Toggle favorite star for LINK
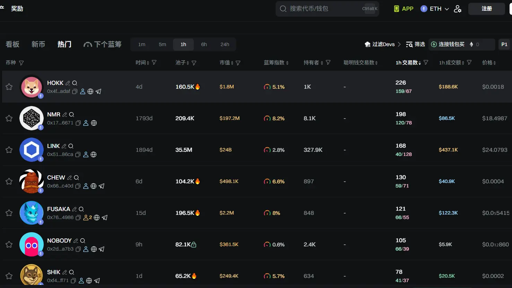This screenshot has height=288, width=512. [x=9, y=150]
